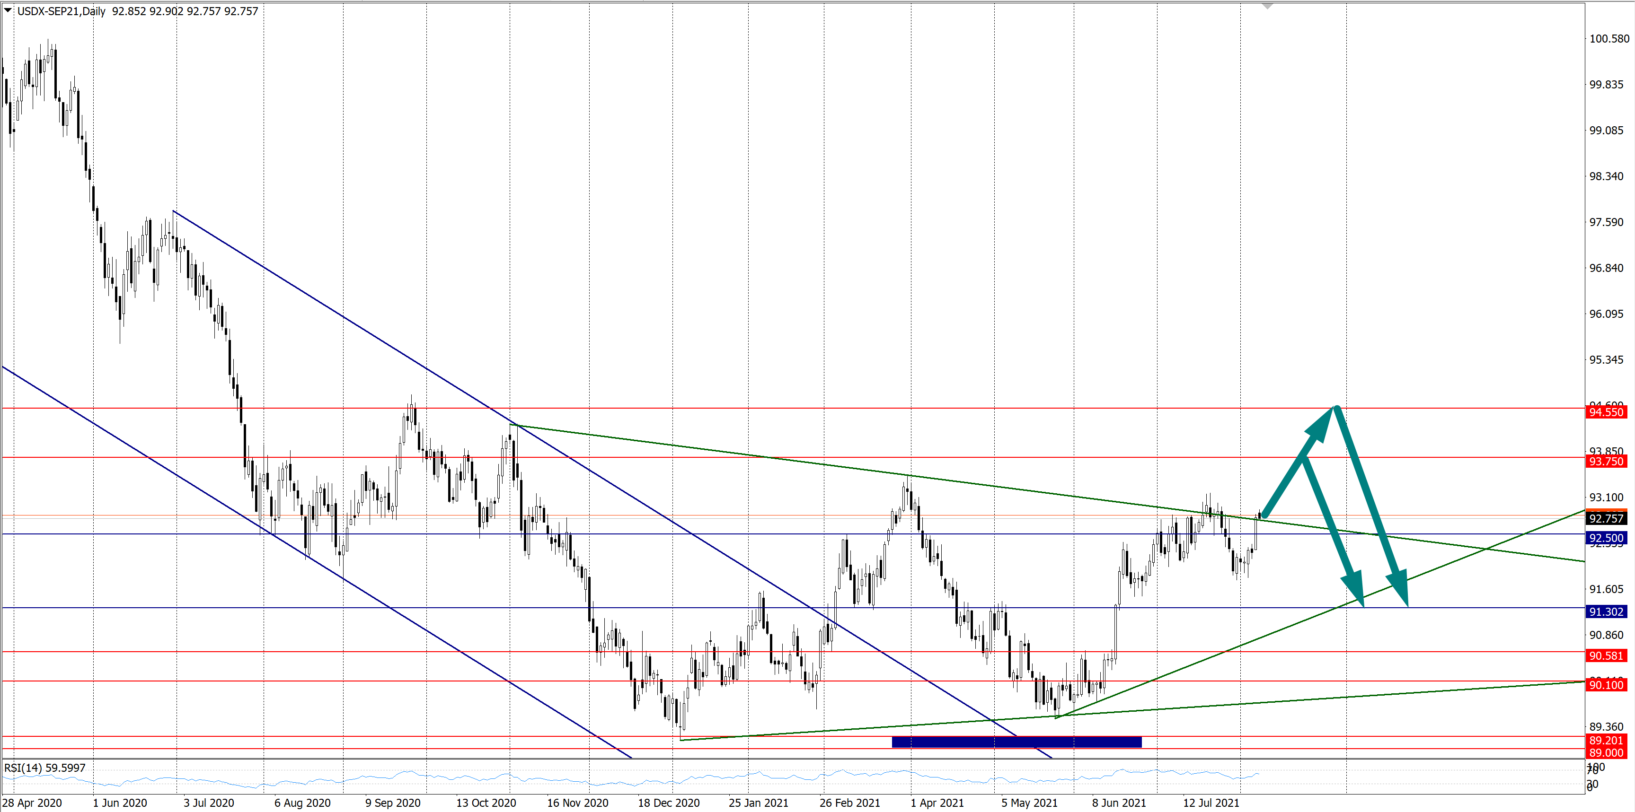The width and height of the screenshot is (1635, 812).
Task: Select the red 93.750 price label
Action: 1606,461
